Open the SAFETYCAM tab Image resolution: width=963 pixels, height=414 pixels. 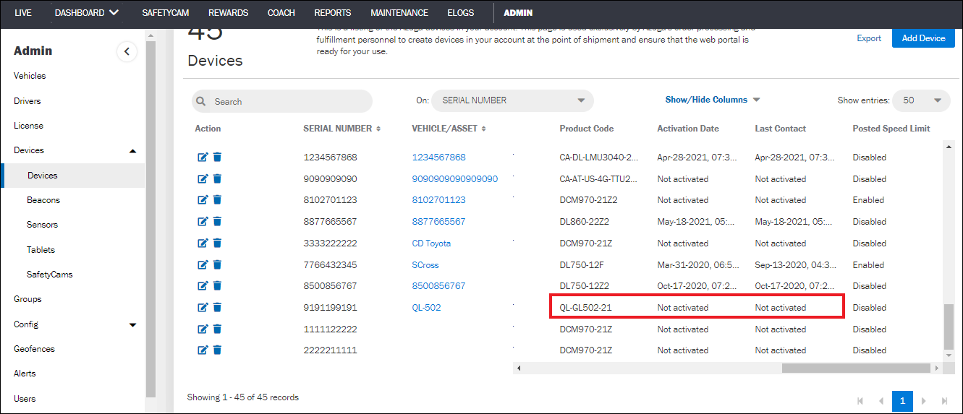point(166,13)
